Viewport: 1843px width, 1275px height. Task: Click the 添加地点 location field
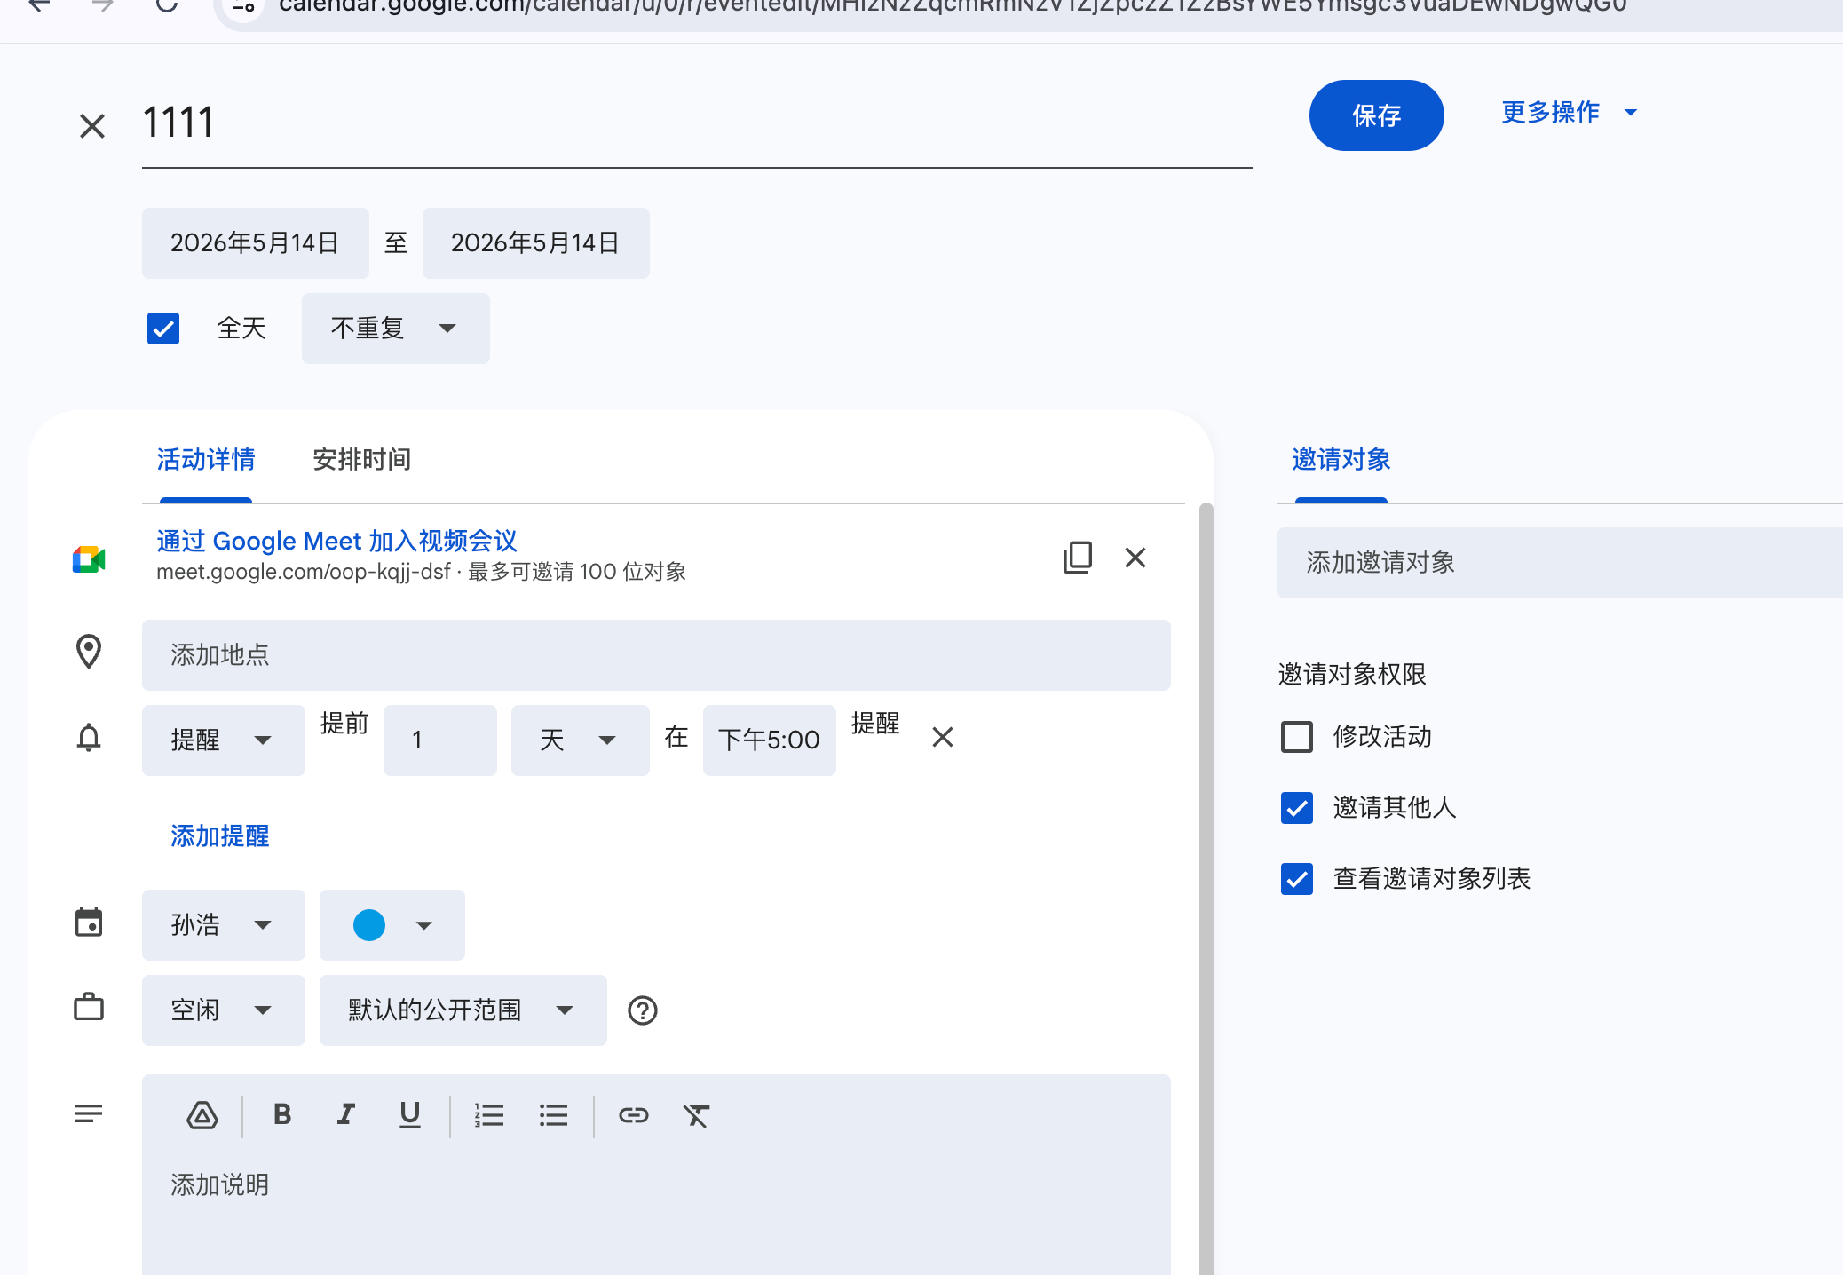point(656,655)
